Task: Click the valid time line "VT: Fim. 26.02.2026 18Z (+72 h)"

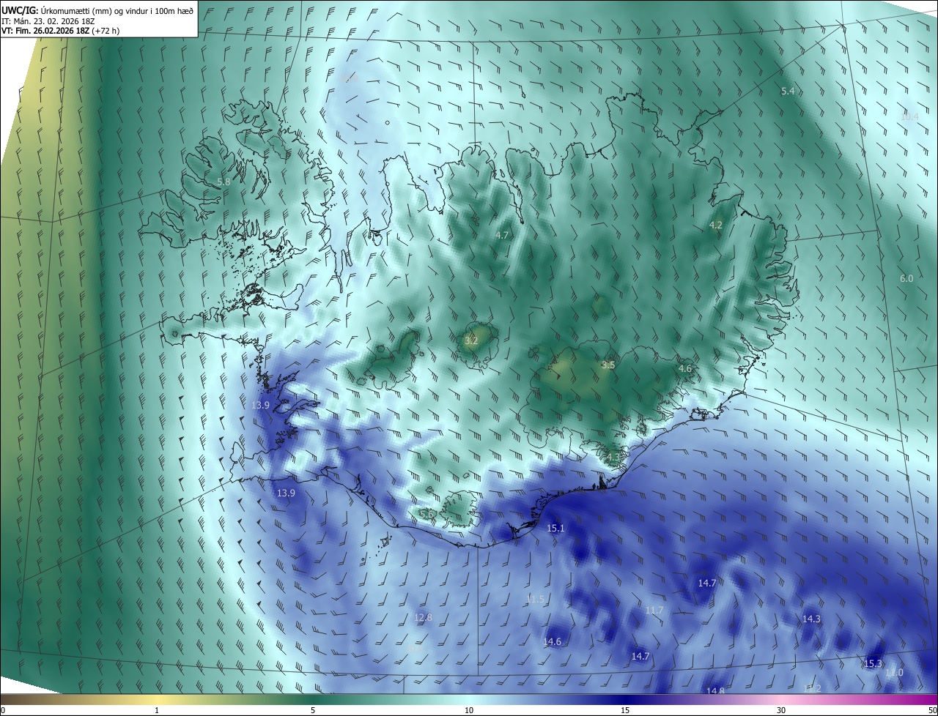Action: pos(60,31)
